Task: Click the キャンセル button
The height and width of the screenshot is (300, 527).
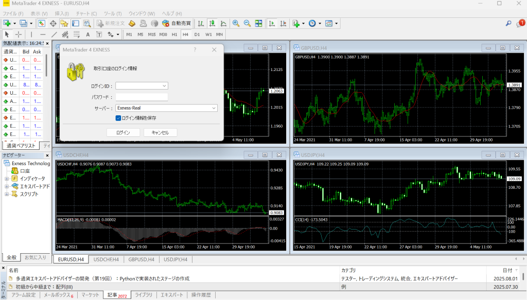Action: (160, 132)
